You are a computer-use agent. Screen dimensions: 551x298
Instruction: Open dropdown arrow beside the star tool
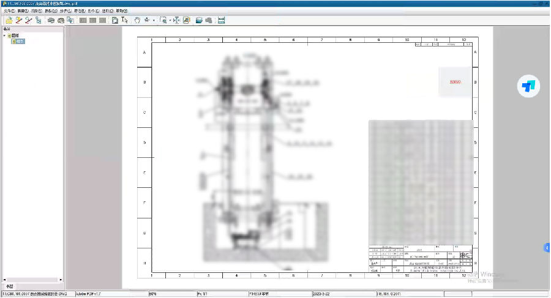(154, 20)
